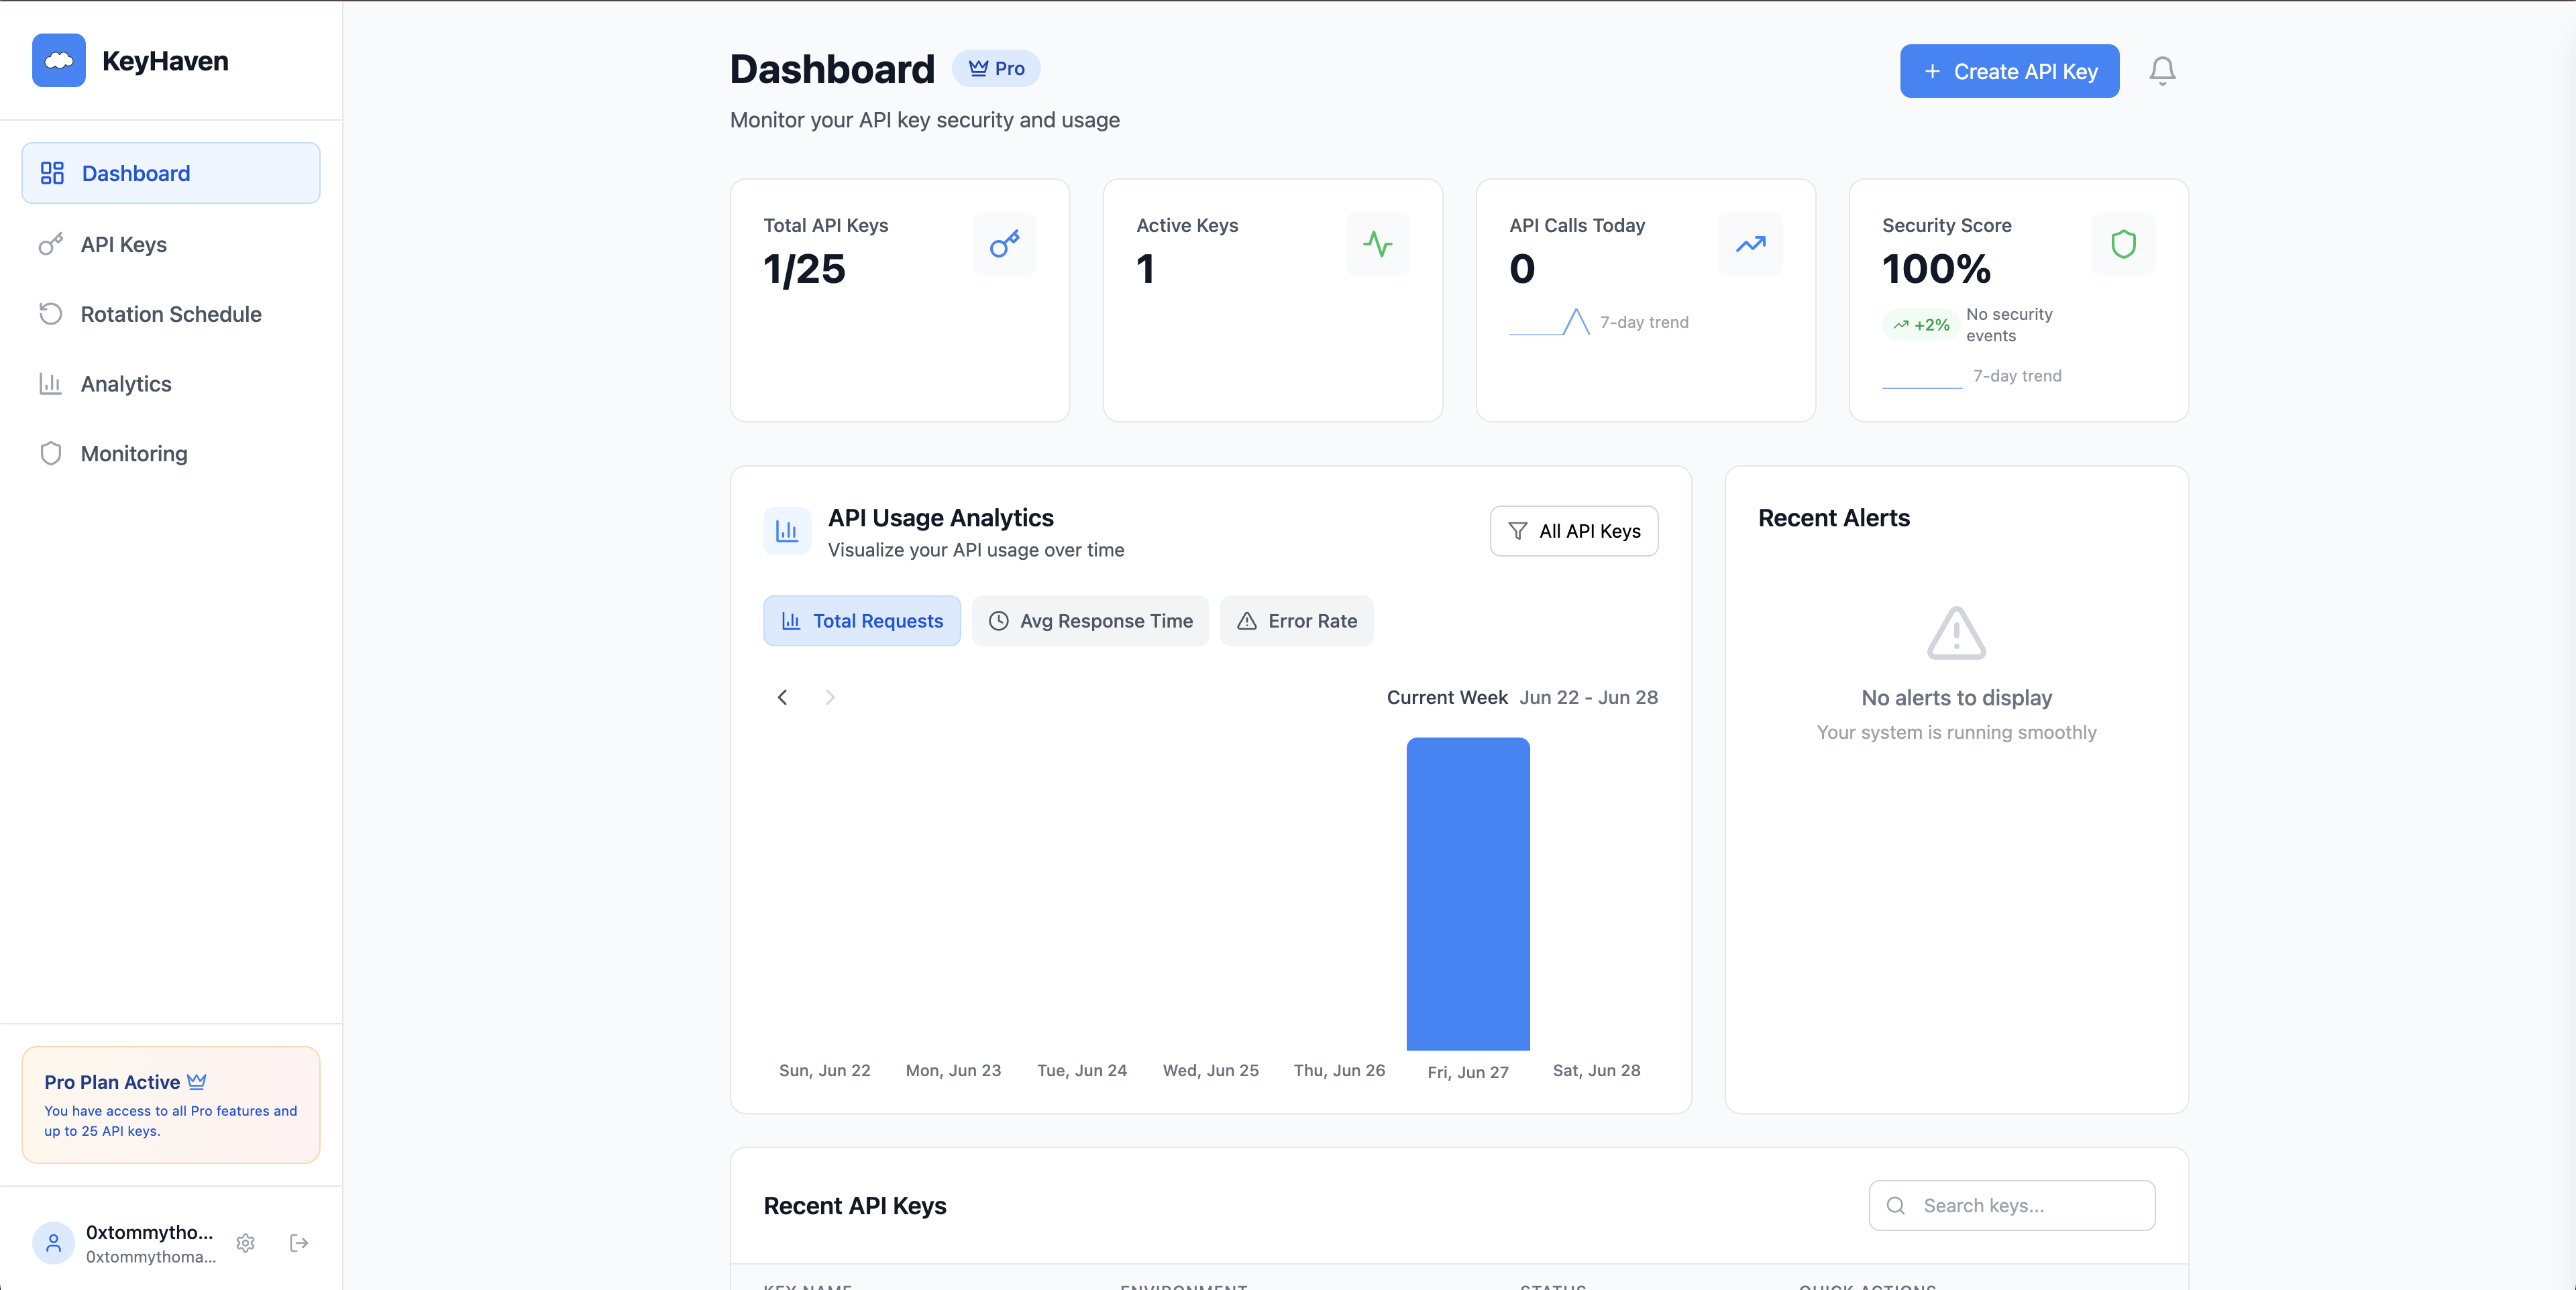
Task: Switch chart to Total Requests
Action: click(861, 620)
